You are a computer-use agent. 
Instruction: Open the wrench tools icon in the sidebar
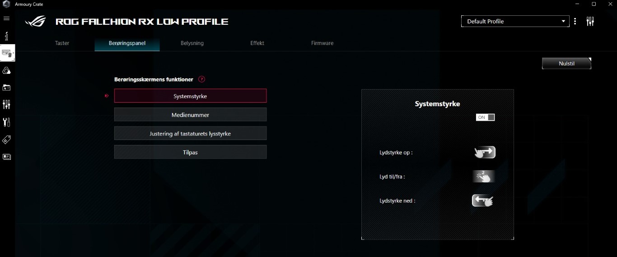6,122
